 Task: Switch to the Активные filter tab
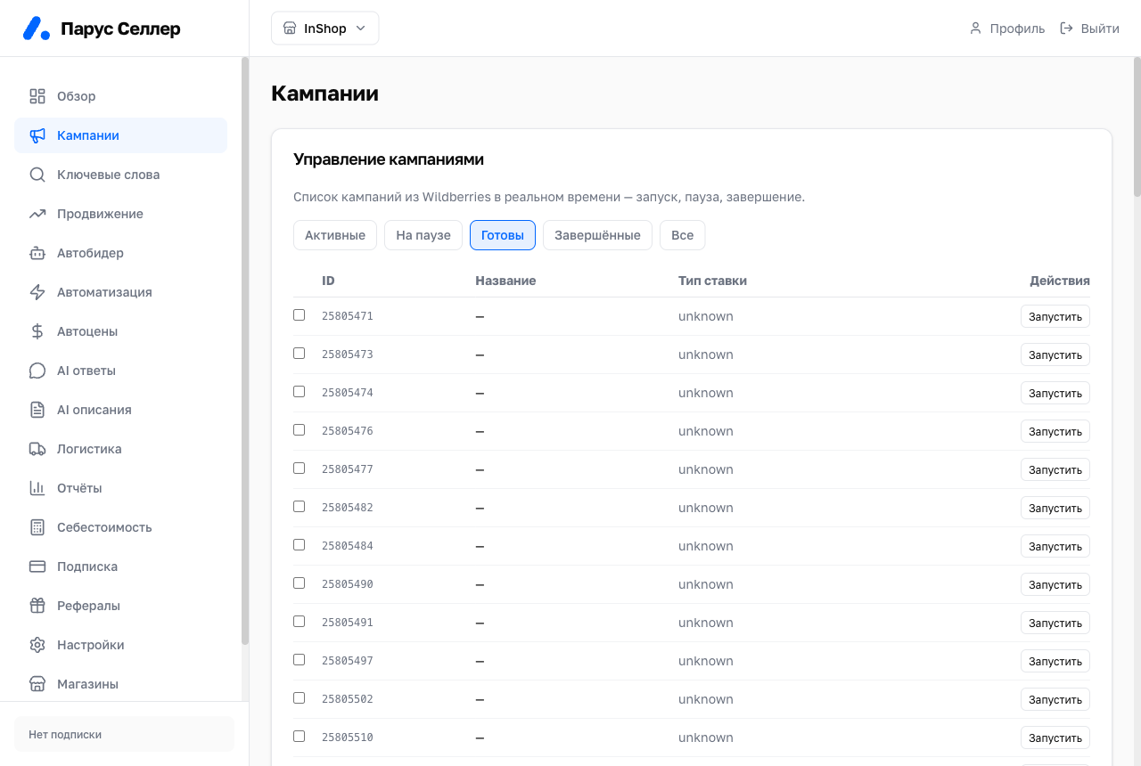(x=335, y=235)
